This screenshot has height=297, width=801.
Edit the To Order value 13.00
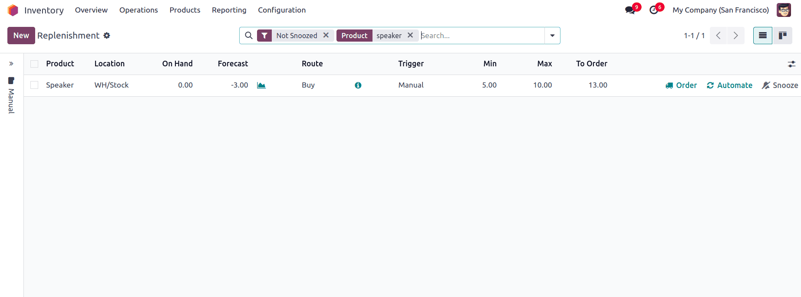[598, 85]
